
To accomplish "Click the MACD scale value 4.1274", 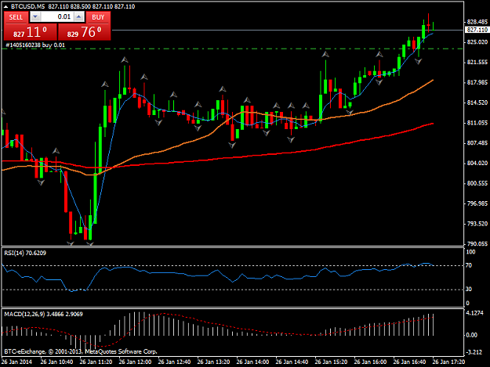I will (474, 313).
